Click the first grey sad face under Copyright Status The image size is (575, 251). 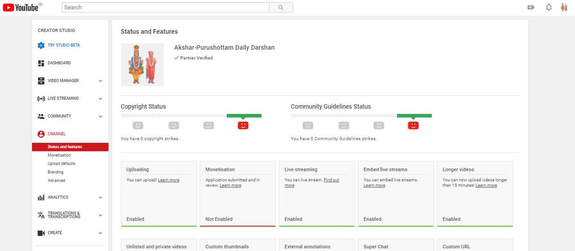138,125
